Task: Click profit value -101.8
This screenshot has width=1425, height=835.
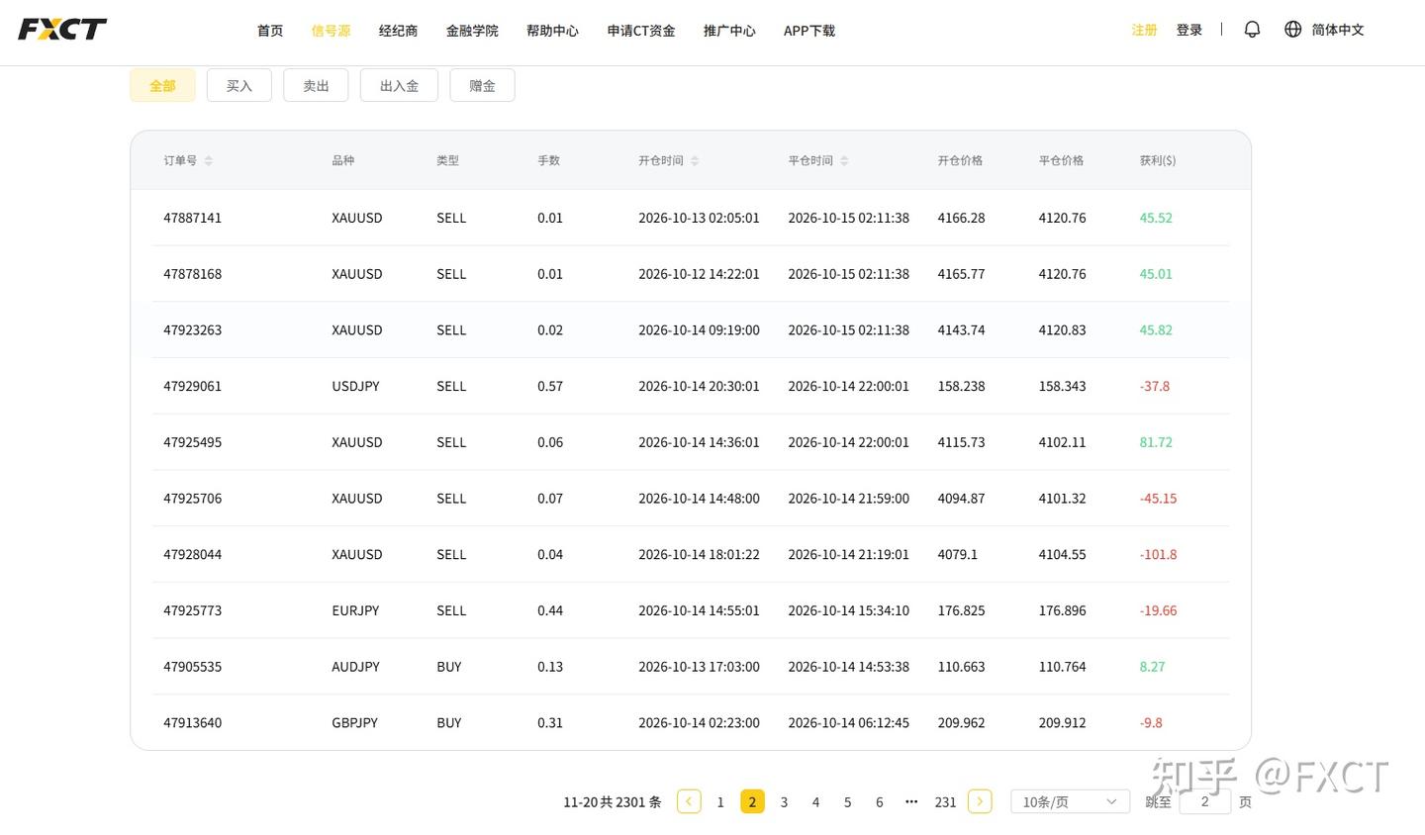Action: tap(1158, 554)
